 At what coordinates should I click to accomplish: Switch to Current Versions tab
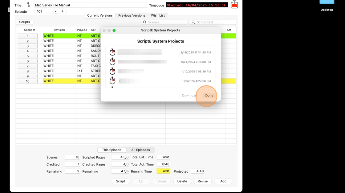pyautogui.click(x=100, y=15)
